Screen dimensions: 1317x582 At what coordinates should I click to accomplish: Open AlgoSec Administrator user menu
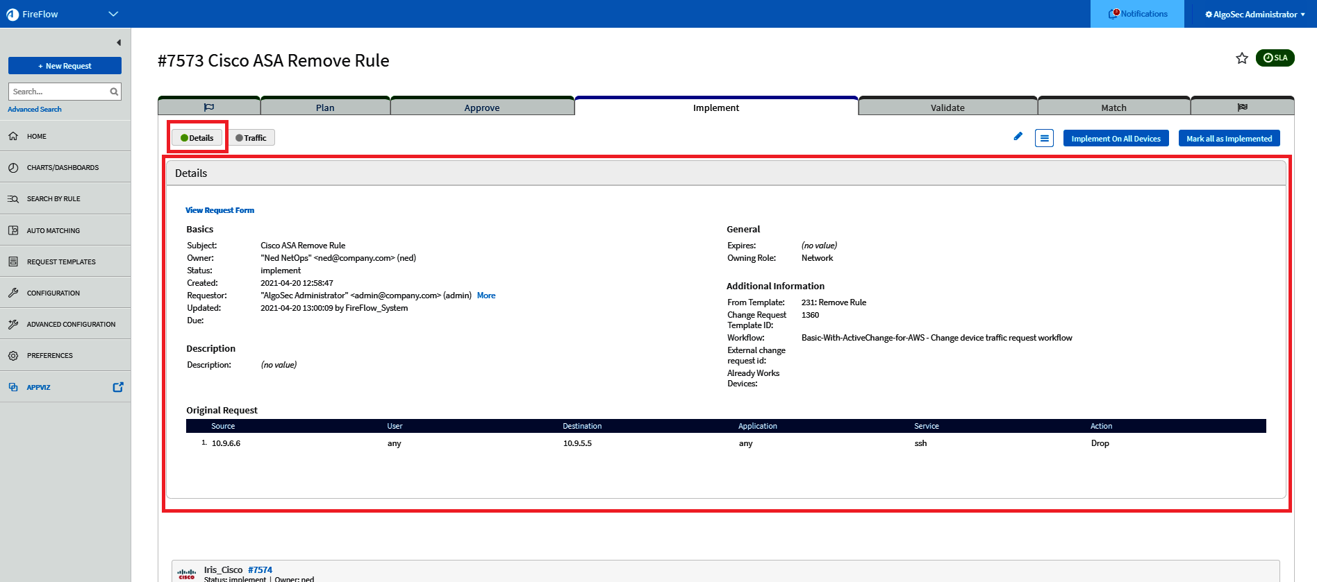pos(1254,14)
